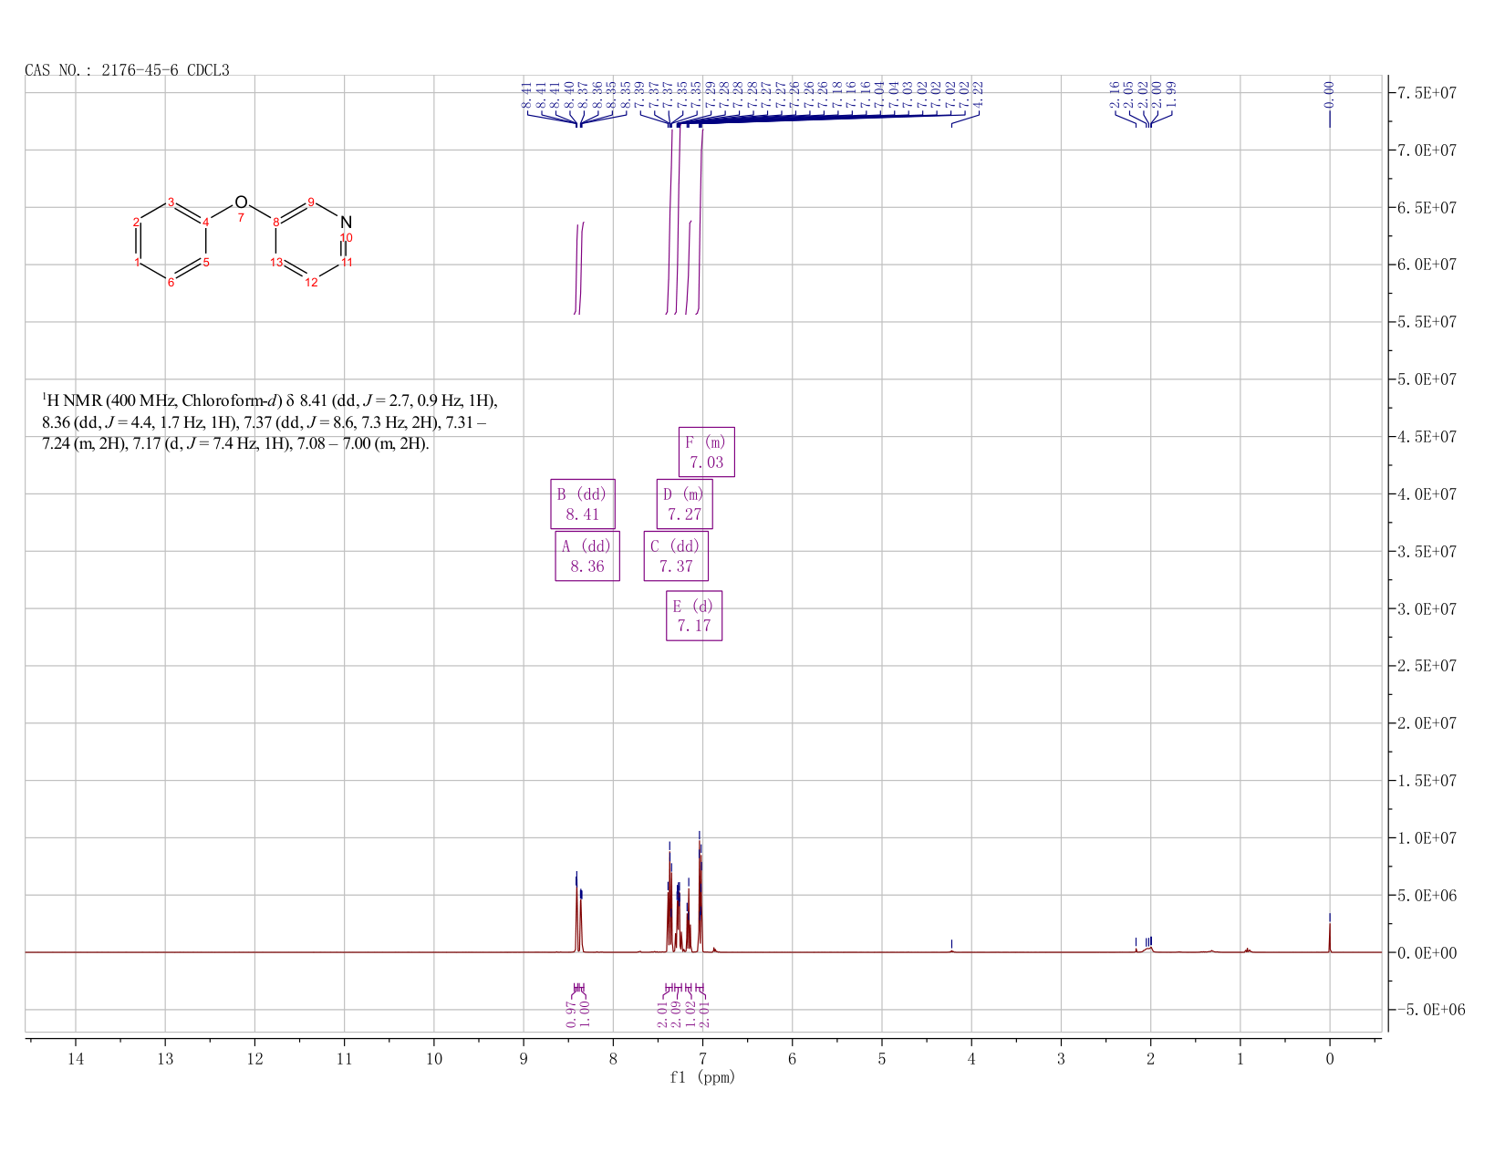Click the nitrogen atom N in the structure
This screenshot has height=1163, width=1505.
pos(346,222)
